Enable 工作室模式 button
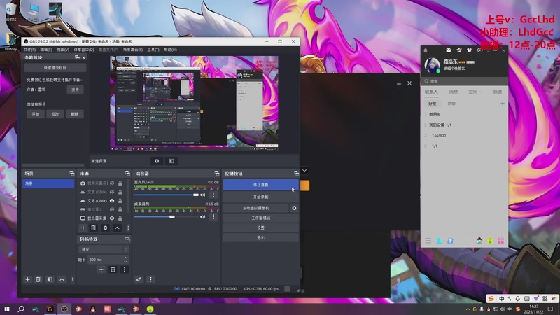This screenshot has width=560, height=315. point(260,218)
